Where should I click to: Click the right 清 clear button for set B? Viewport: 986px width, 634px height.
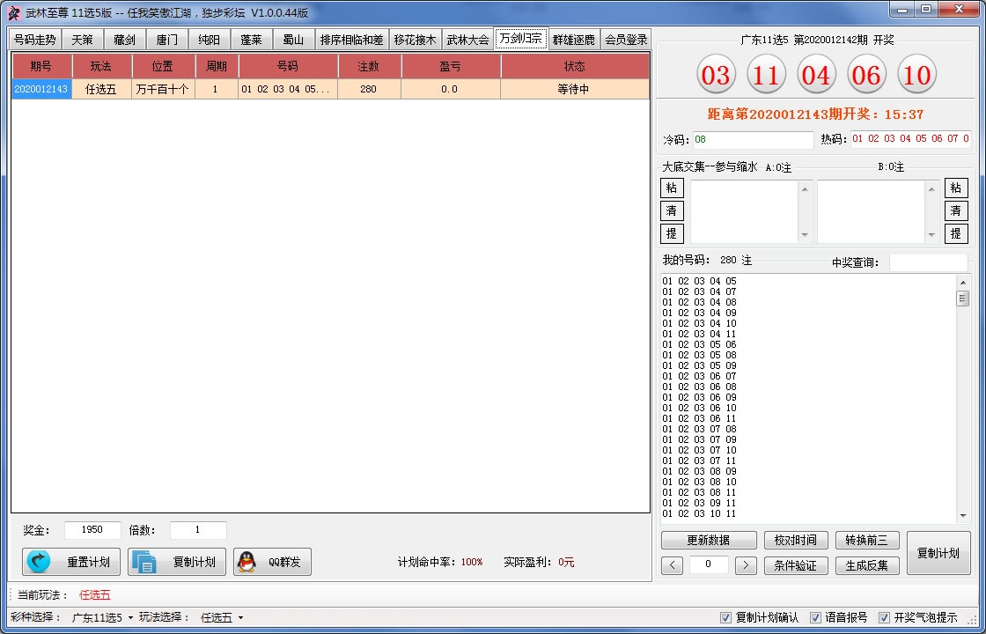point(955,211)
